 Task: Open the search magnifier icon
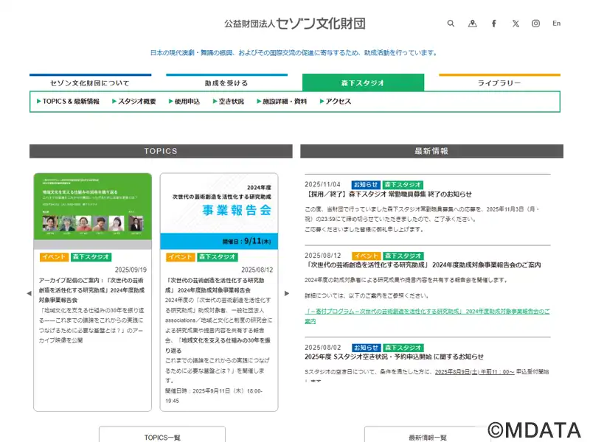451,24
